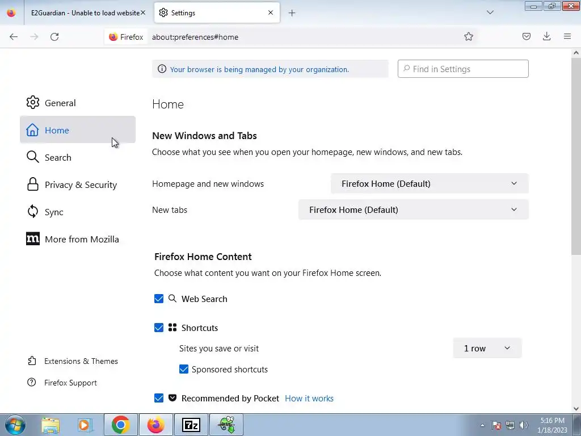This screenshot has width=581, height=436.
Task: Click the vertical scrollbar thumb
Action: click(x=576, y=156)
